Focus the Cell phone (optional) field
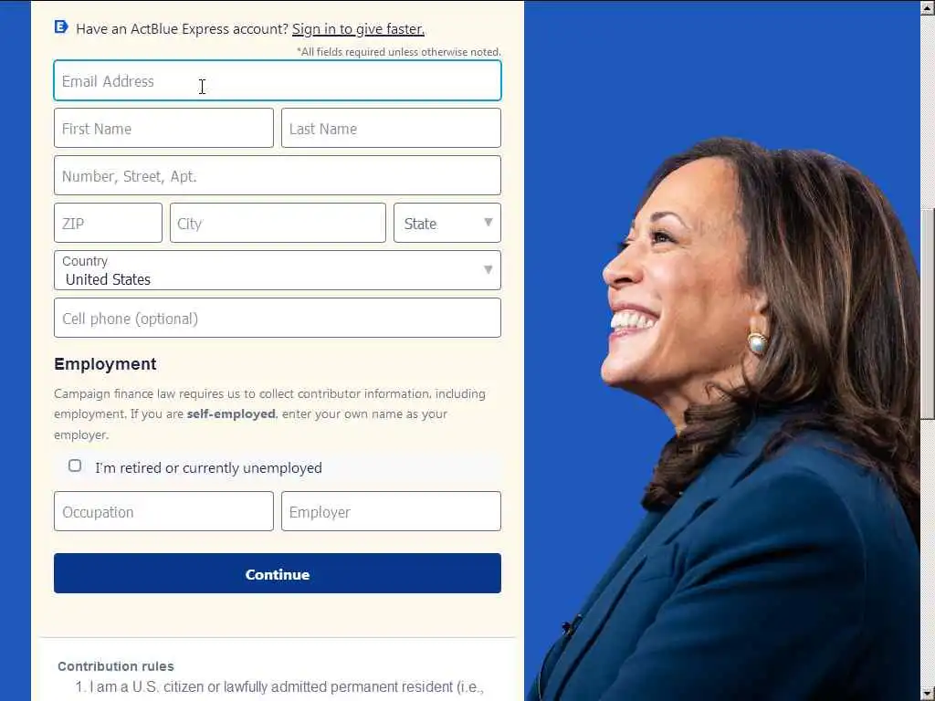935x701 pixels. (x=278, y=318)
